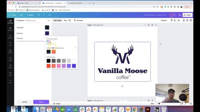Click the refresh icon beside the canvas
The image size is (200, 112).
click(x=160, y=44)
